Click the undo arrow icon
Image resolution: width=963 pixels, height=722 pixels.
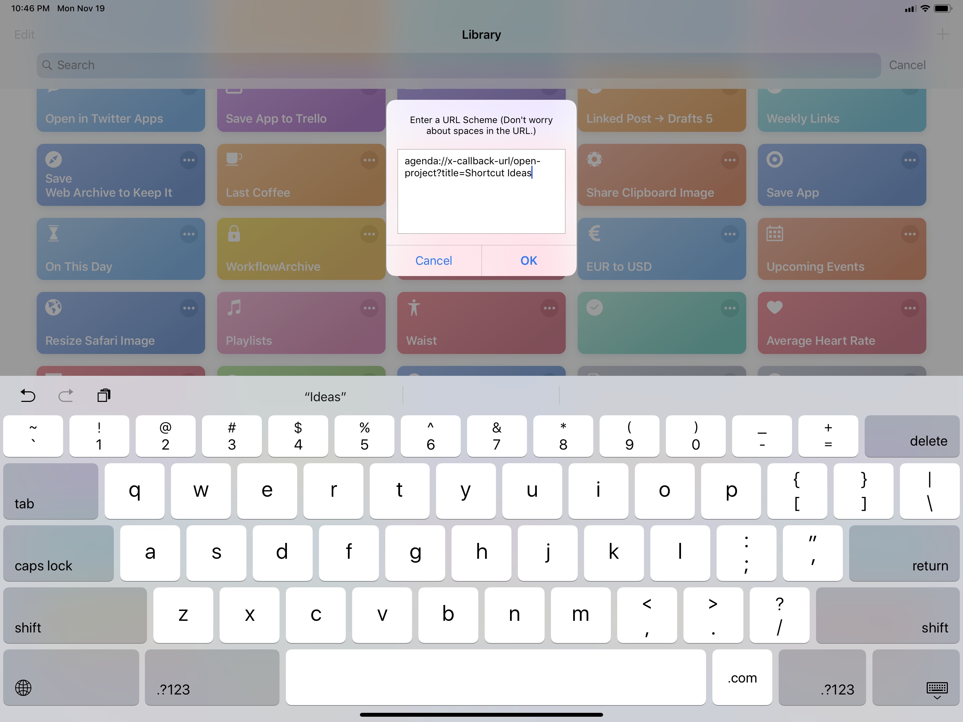click(26, 395)
